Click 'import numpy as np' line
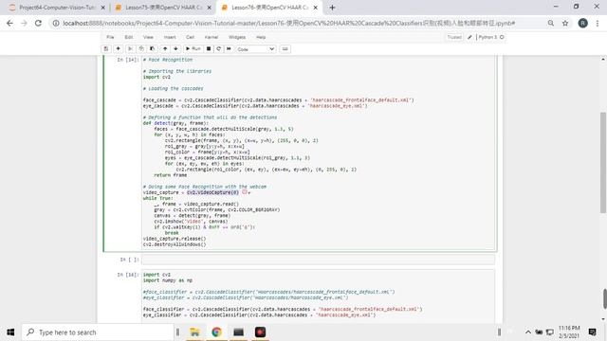607x341 pixels. 168,280
